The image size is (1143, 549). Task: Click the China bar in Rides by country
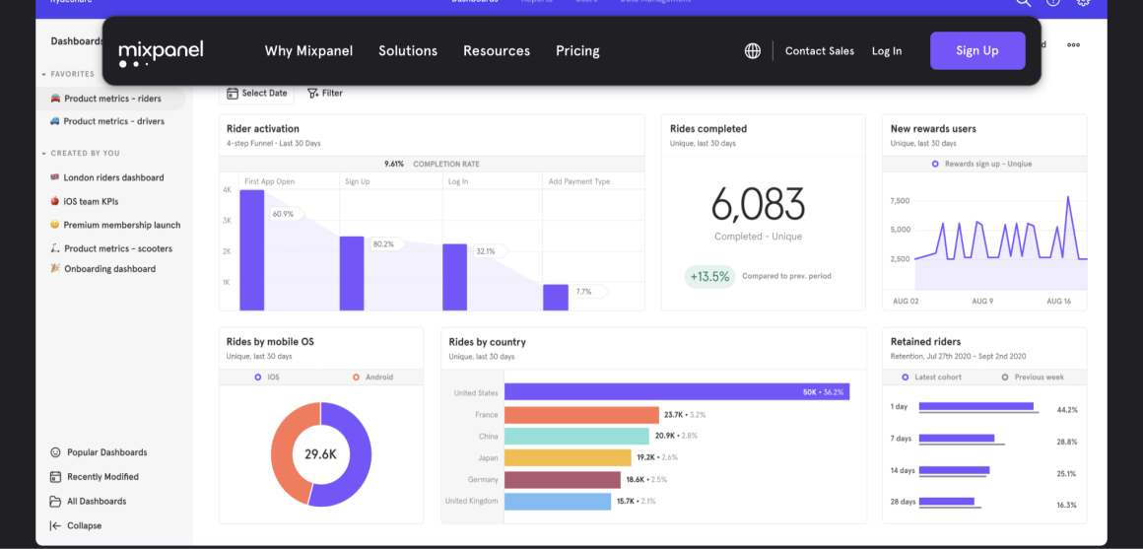point(576,436)
